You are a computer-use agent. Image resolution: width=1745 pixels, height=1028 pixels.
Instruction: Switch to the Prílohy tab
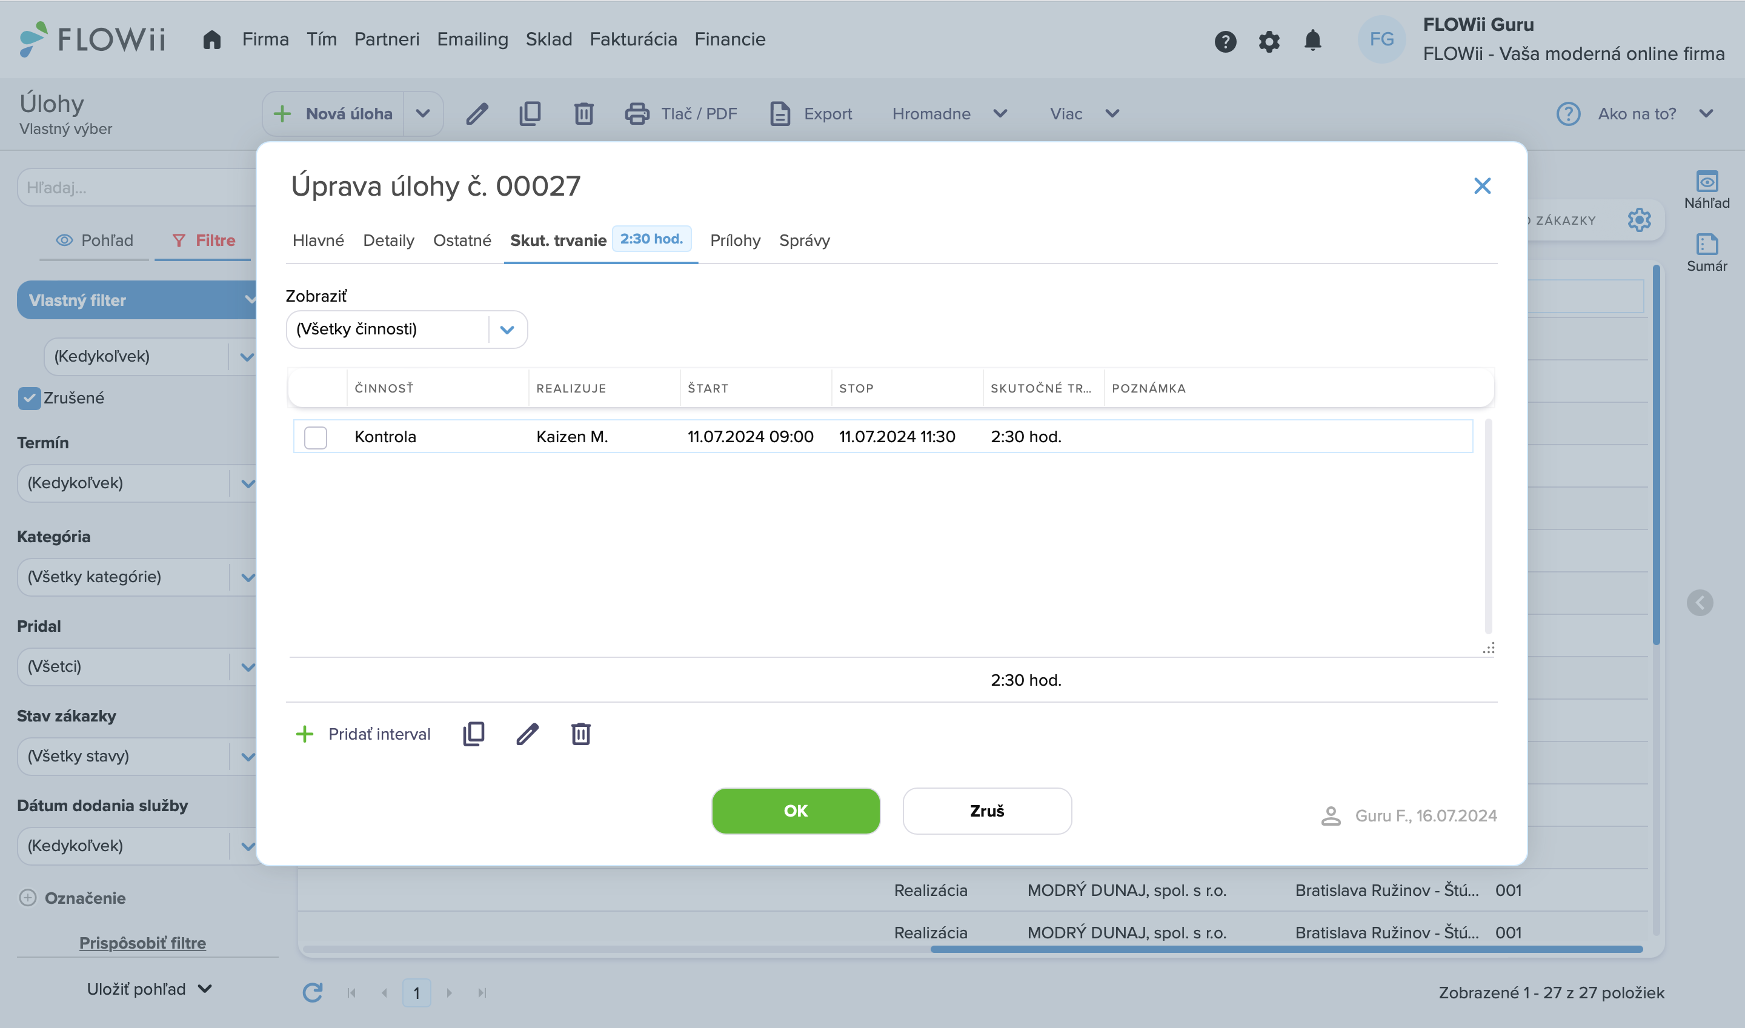[x=735, y=240]
